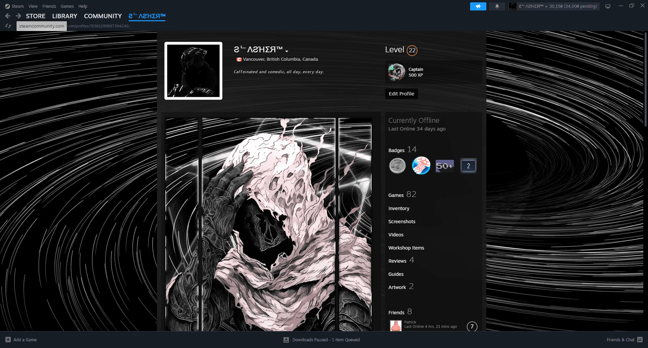Screen dimensions: 648x348
Task: Click the page vertical scrollbar
Action: [646, 80]
